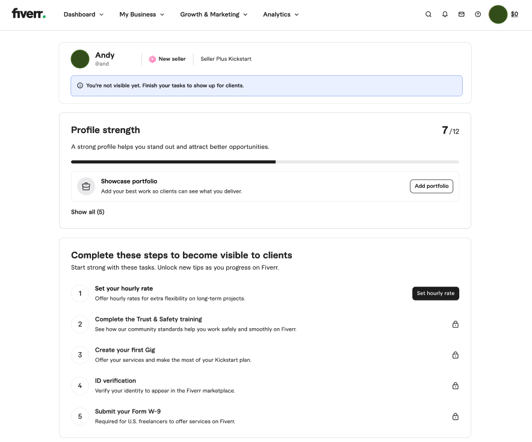Click the New seller label

click(x=172, y=59)
